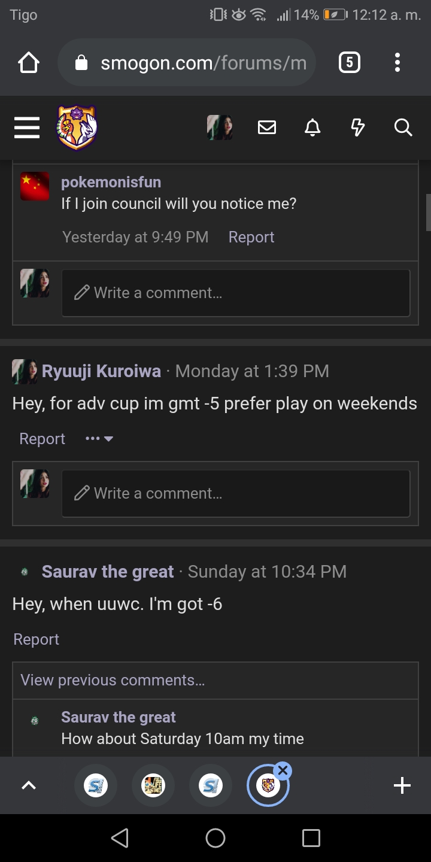Add a new bubble with the plus button
The image size is (431, 862).
click(402, 785)
